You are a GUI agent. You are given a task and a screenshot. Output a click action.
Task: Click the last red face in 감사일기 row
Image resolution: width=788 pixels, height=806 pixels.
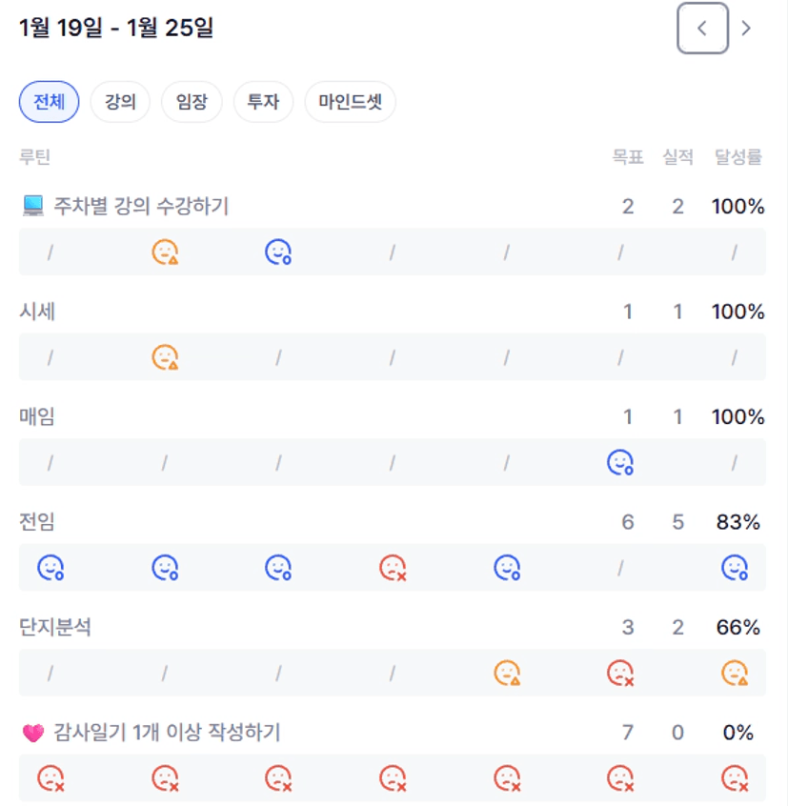pyautogui.click(x=734, y=779)
